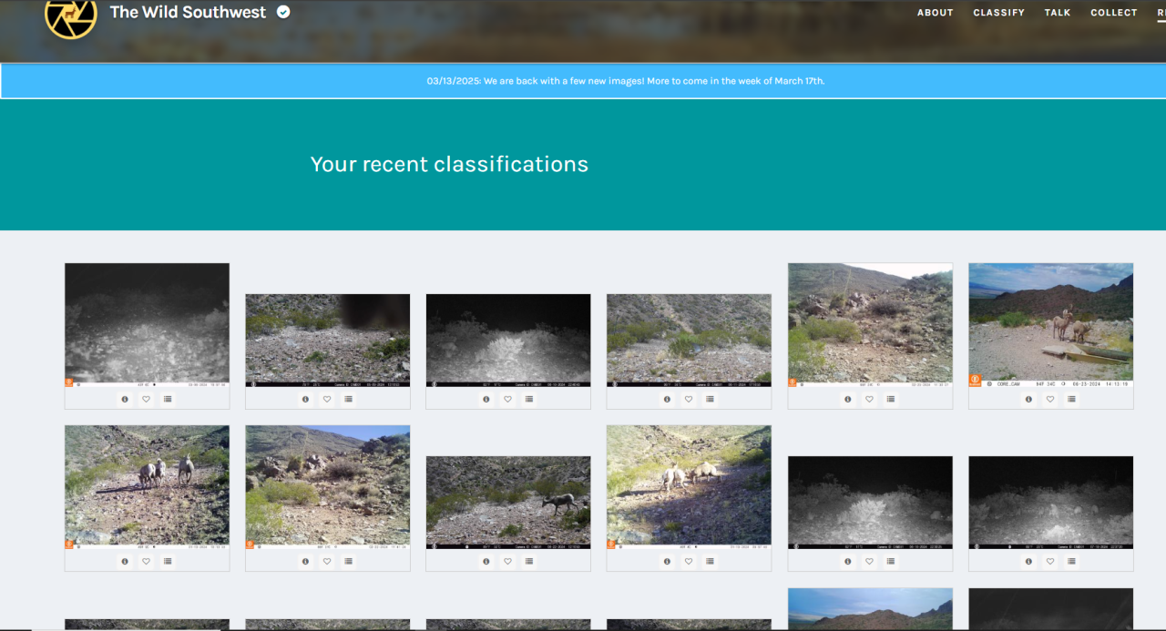Toggle the heart on the two grazing sheep image
The height and width of the screenshot is (631, 1166).
point(687,562)
